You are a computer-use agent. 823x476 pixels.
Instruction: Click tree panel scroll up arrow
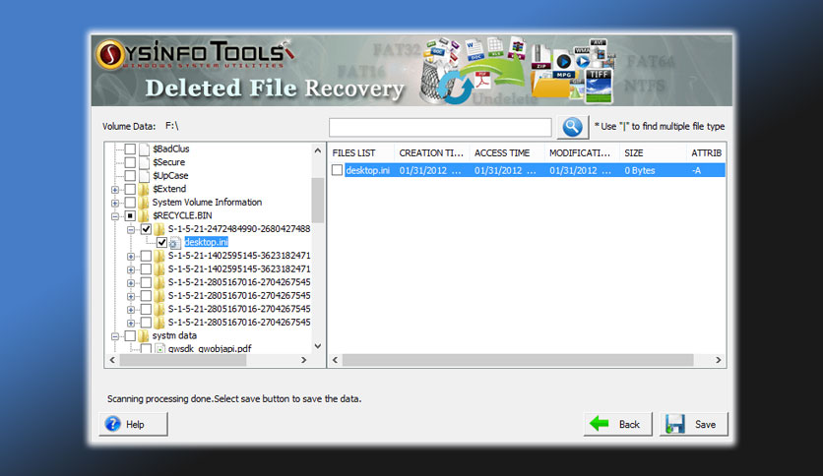[x=318, y=150]
